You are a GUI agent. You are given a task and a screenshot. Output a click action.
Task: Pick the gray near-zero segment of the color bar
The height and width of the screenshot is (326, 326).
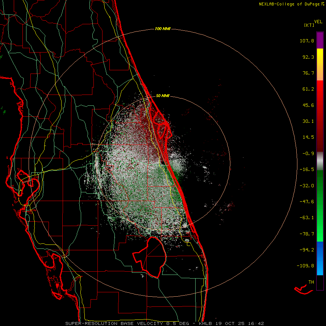pos(320,161)
